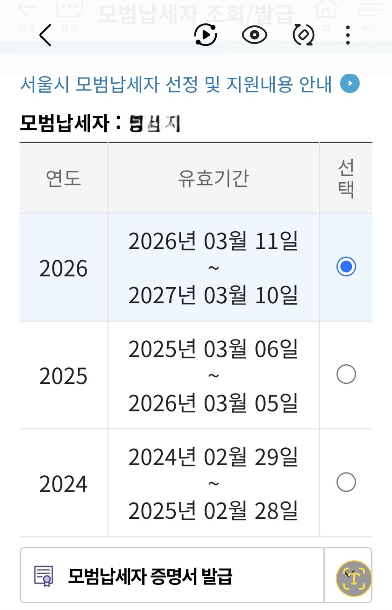The image size is (392, 610).
Task: Tap the 연도 column header
Action: (x=64, y=178)
